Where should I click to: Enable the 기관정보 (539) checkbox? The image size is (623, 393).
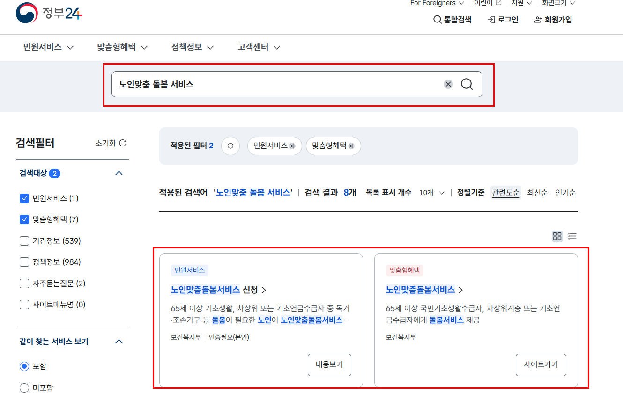pos(24,240)
